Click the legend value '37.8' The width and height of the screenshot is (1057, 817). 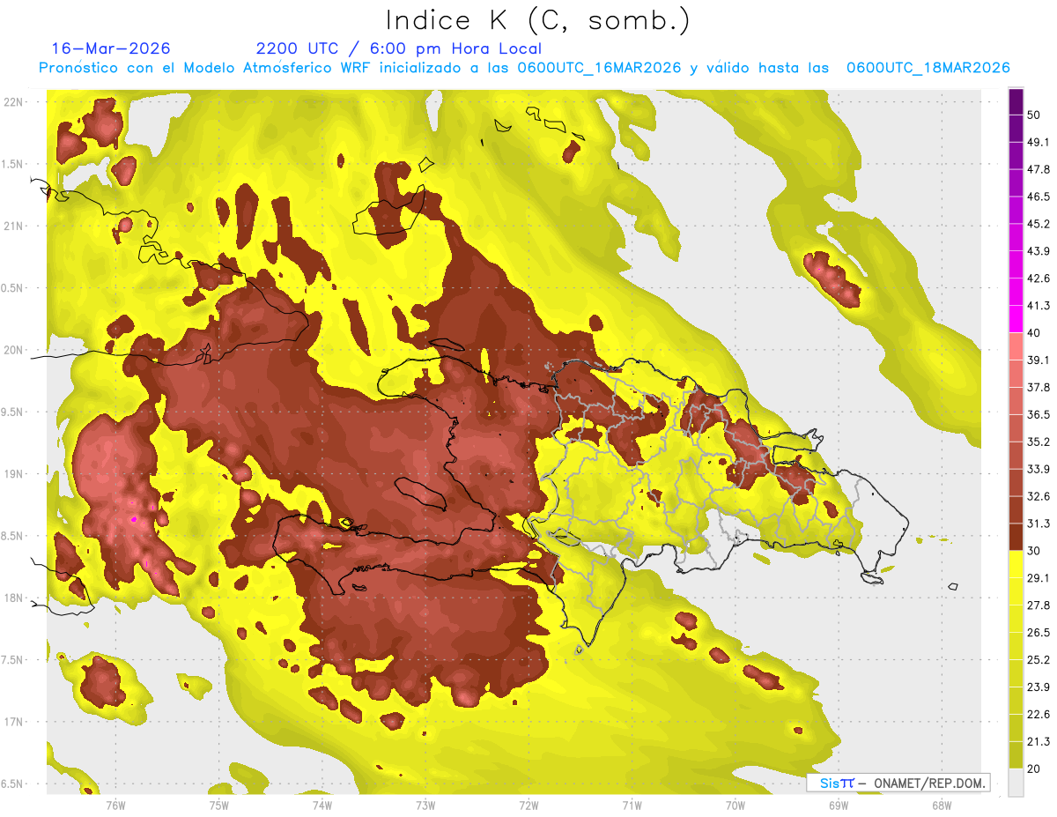click(x=1038, y=388)
